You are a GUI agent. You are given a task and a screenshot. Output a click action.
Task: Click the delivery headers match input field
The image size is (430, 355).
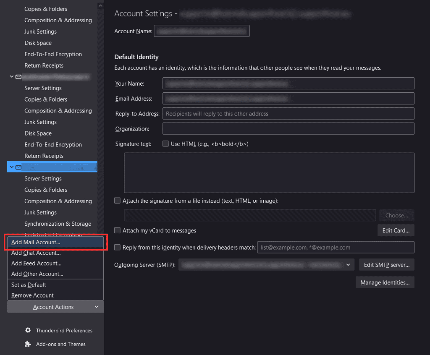click(x=336, y=248)
